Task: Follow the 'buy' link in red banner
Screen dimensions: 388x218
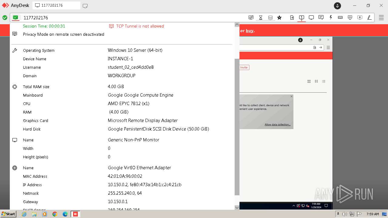Action: pos(249,31)
